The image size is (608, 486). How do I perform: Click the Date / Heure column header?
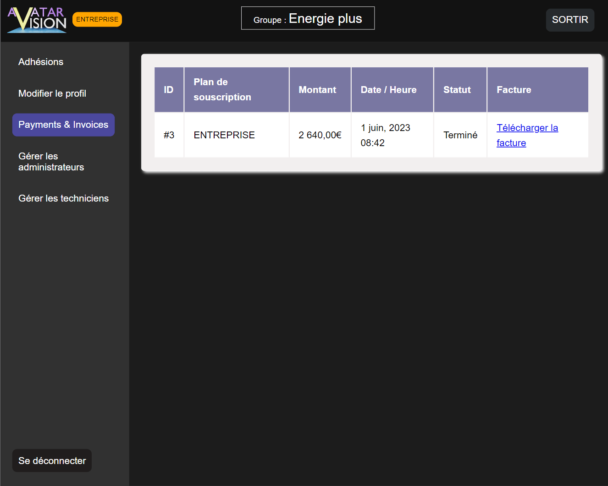point(392,90)
